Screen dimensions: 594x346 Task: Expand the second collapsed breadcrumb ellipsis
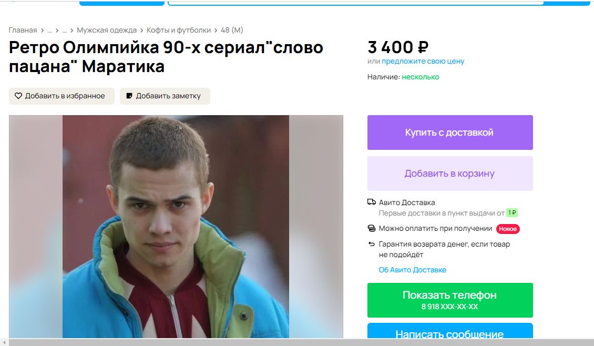point(65,30)
